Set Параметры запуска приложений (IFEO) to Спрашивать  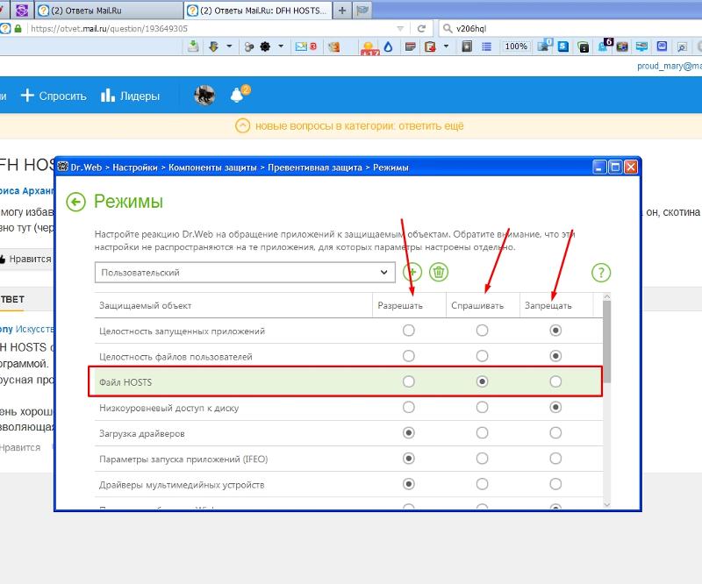point(482,459)
